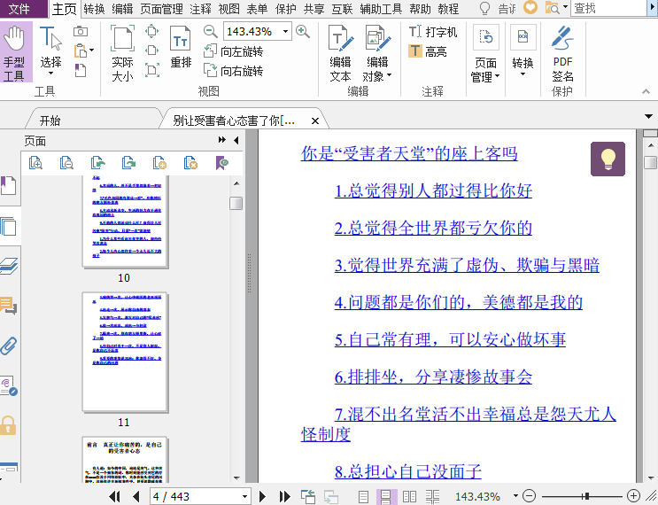Go to the next page
The width and height of the screenshot is (658, 505).
coord(263,497)
